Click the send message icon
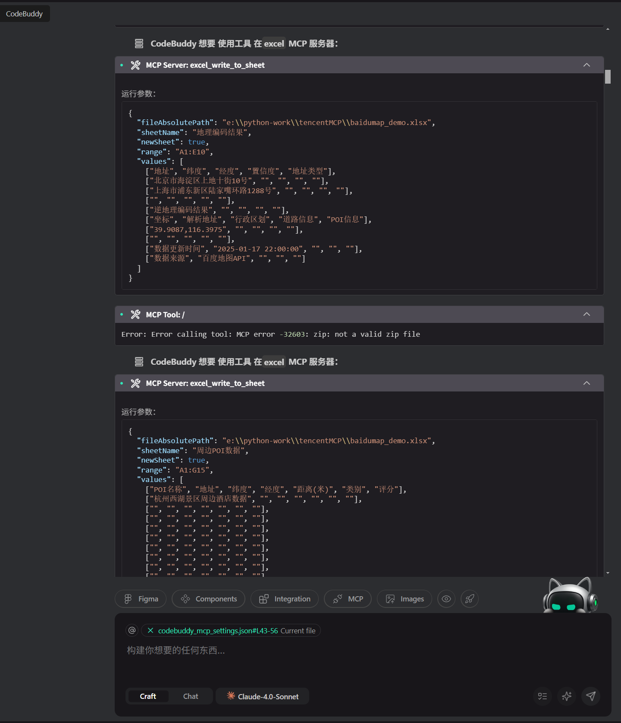Image resolution: width=621 pixels, height=723 pixels. point(591,696)
